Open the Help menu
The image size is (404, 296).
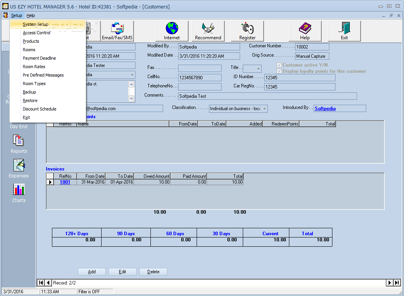(31, 15)
